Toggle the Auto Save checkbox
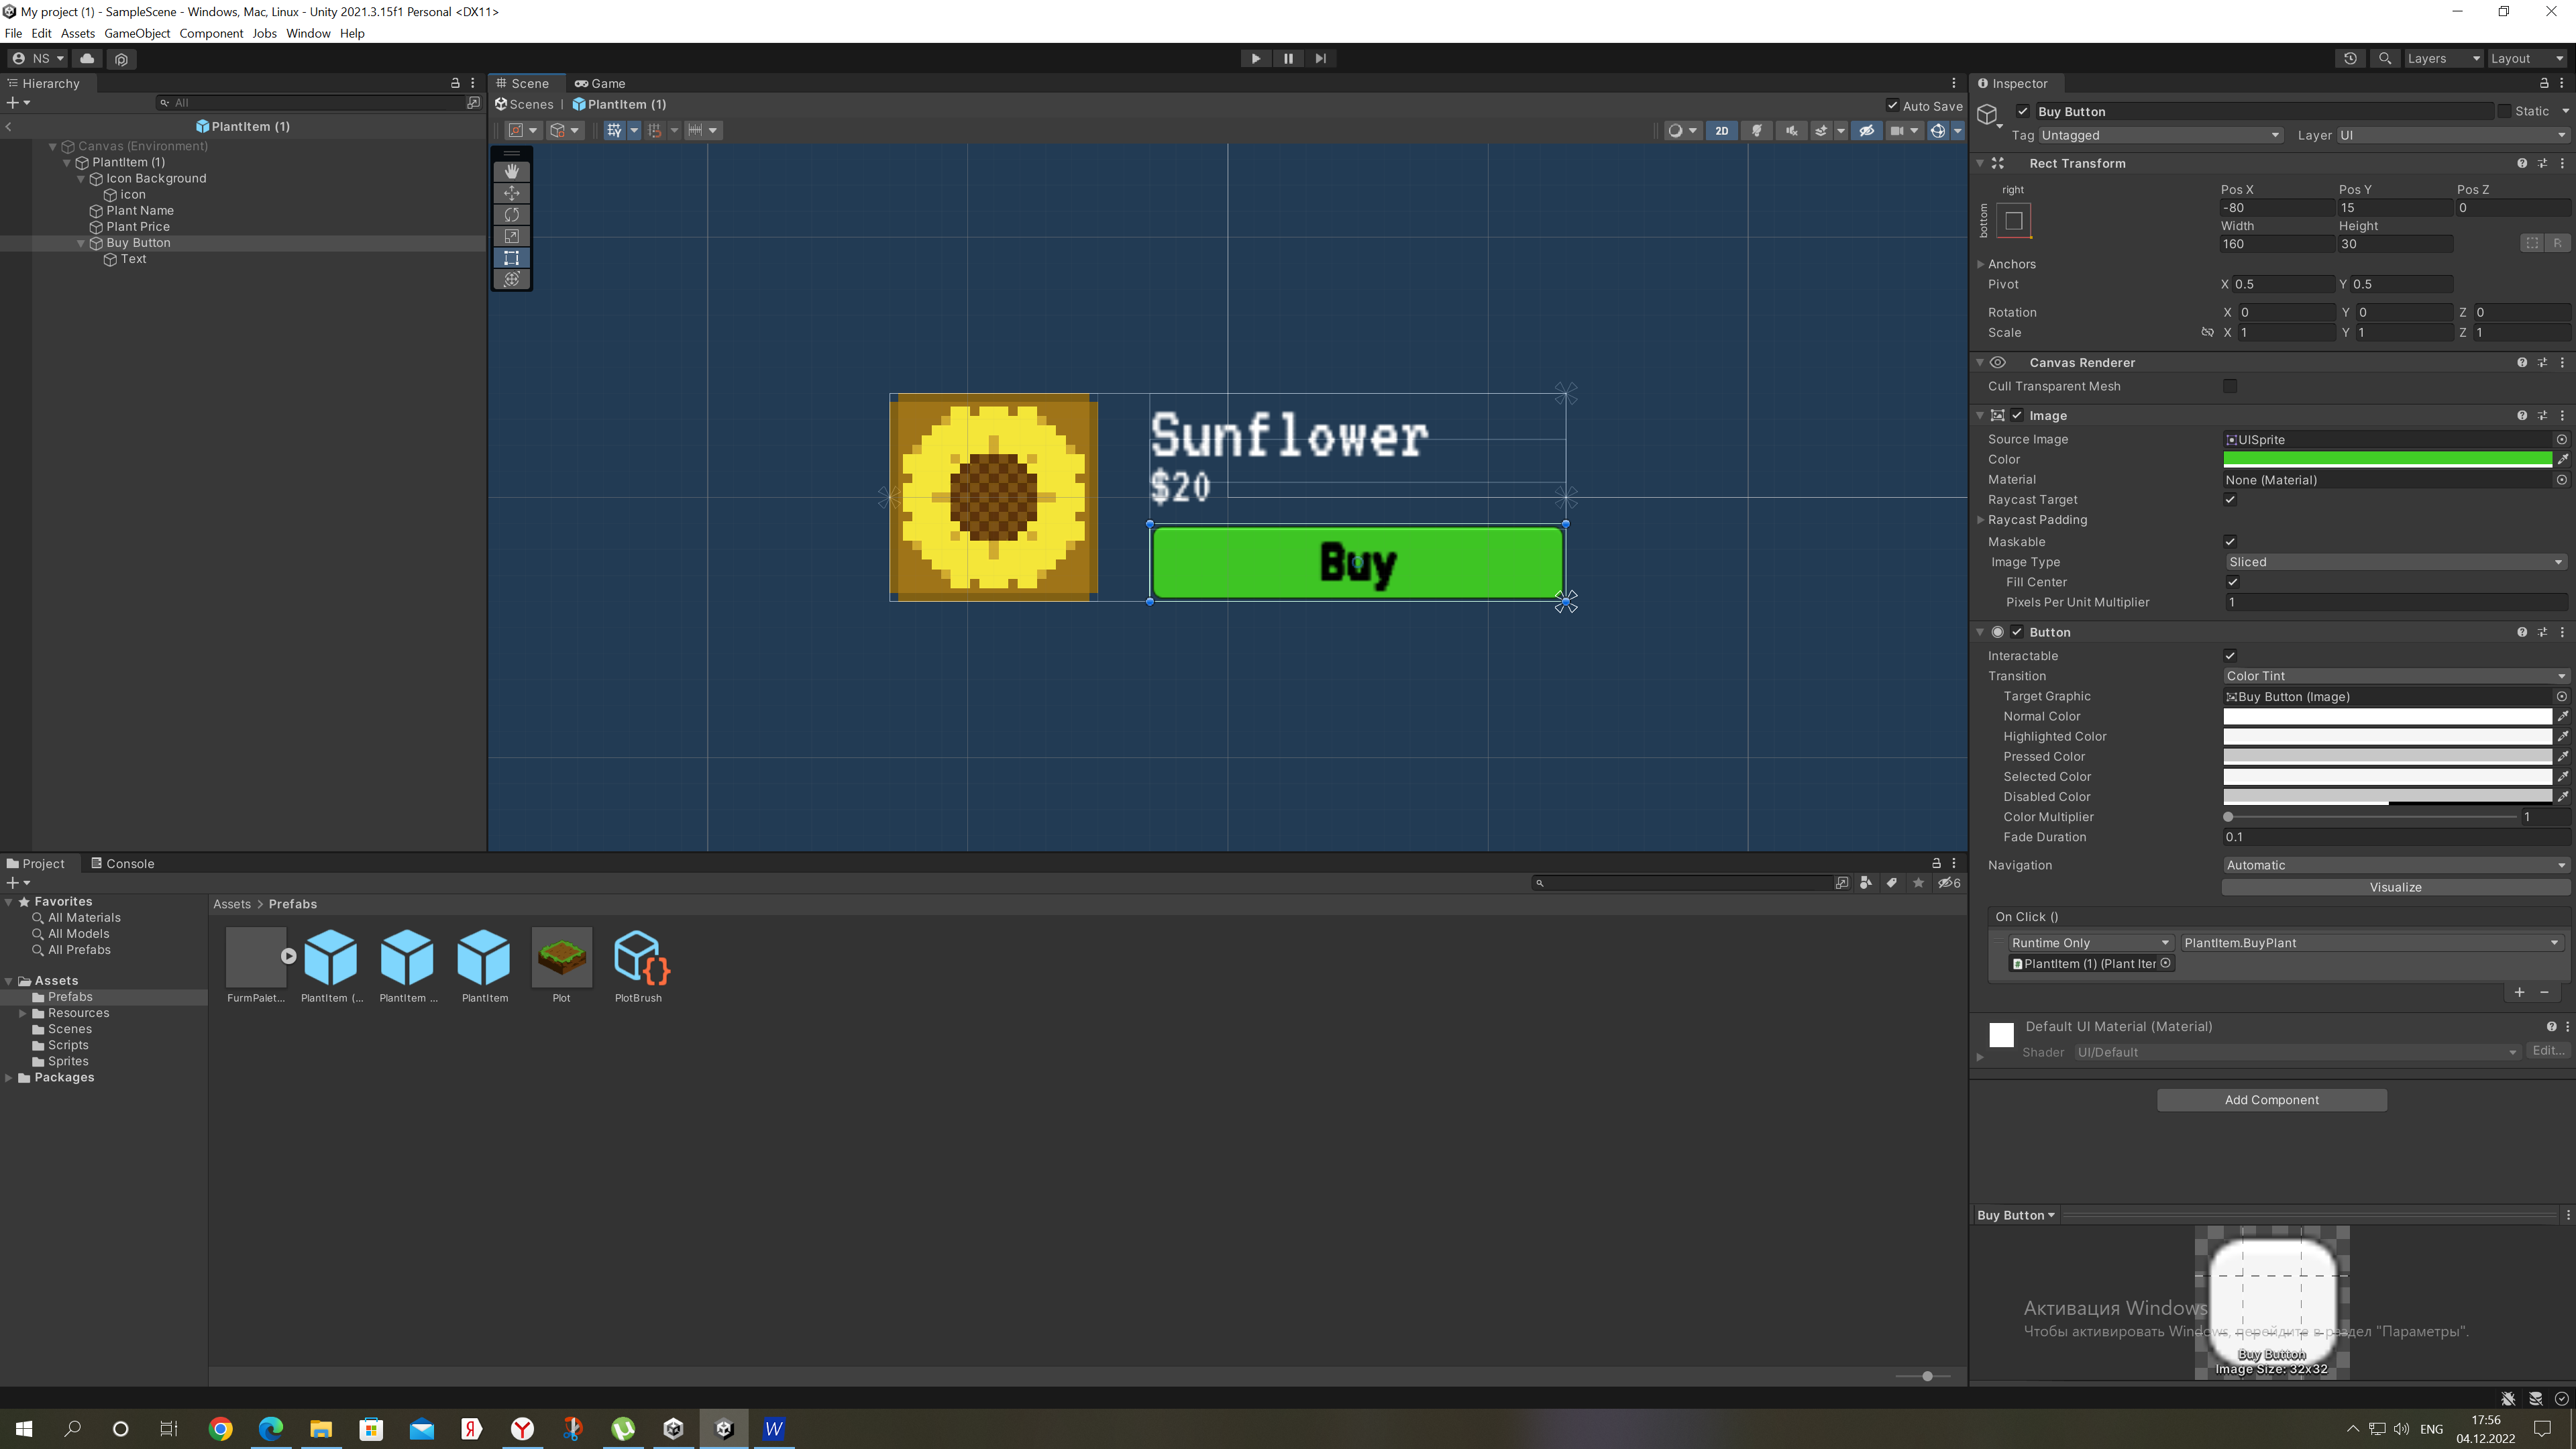Viewport: 2576px width, 1449px height. pos(1892,106)
